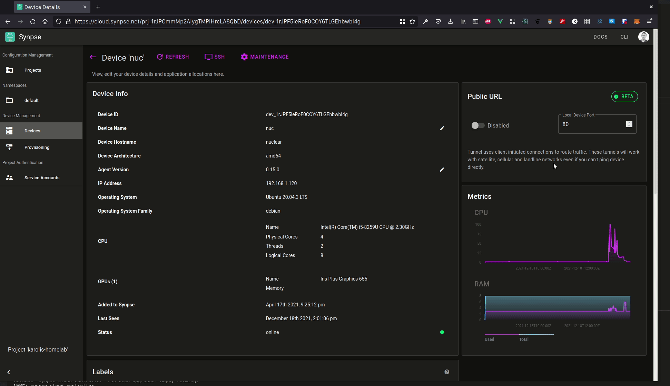Click the back arrow next to Device 'nuc'
Viewport: 670px width, 386px height.
[93, 57]
